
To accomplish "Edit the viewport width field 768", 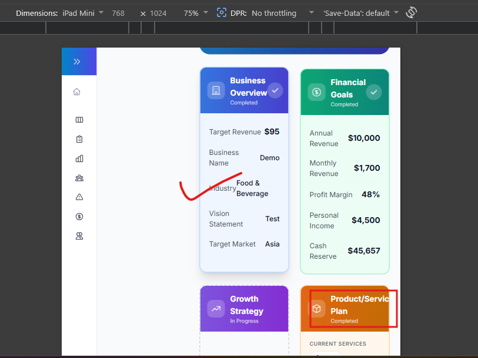I will 118,13.
